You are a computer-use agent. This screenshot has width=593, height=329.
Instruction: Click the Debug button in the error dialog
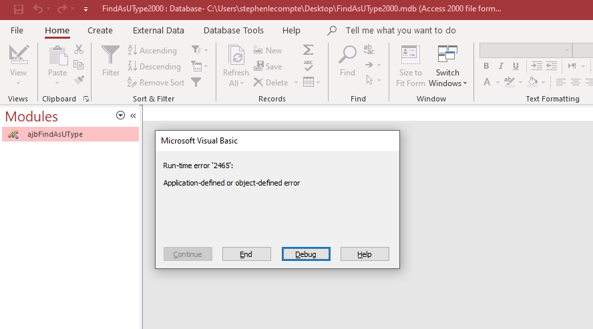tap(306, 254)
